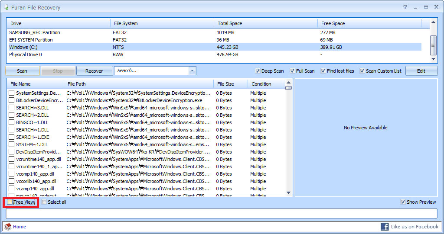
Task: Select the SAMSUNG_REC Partition drive row
Action: (214, 32)
